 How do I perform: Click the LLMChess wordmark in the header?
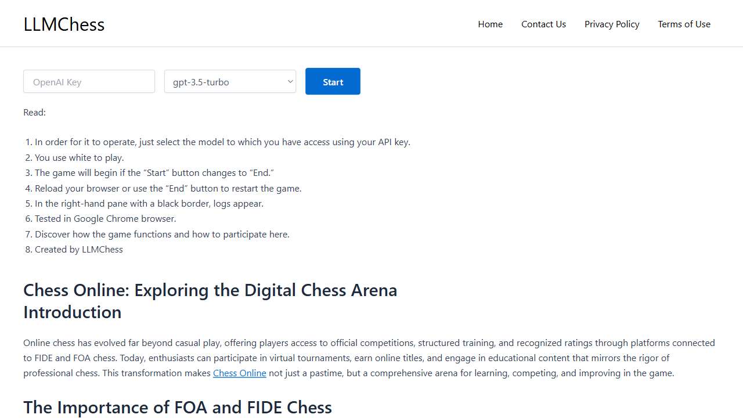pos(64,24)
